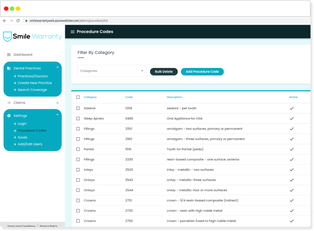The width and height of the screenshot is (314, 231).
Task: Click the browser reload icon
Action: 19,20
